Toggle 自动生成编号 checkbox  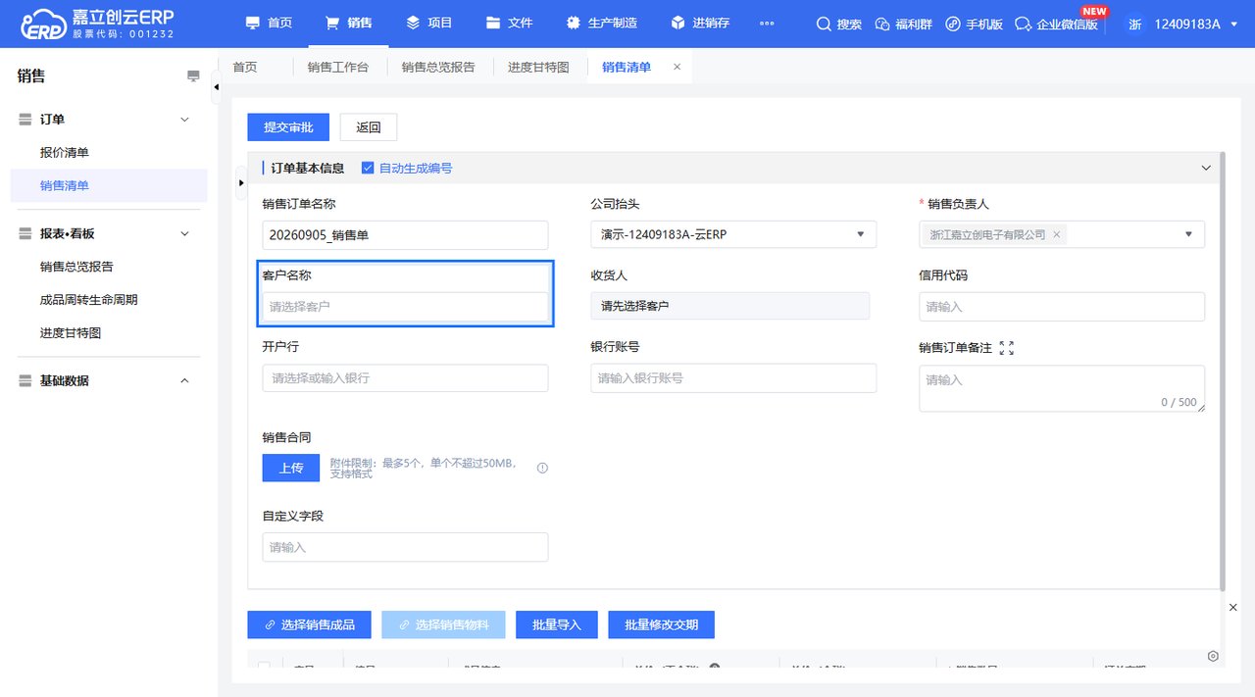368,168
